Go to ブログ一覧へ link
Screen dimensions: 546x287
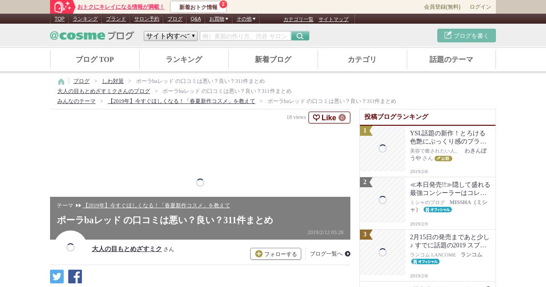pyautogui.click(x=330, y=254)
